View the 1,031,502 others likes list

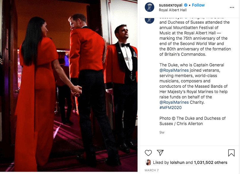(211, 162)
